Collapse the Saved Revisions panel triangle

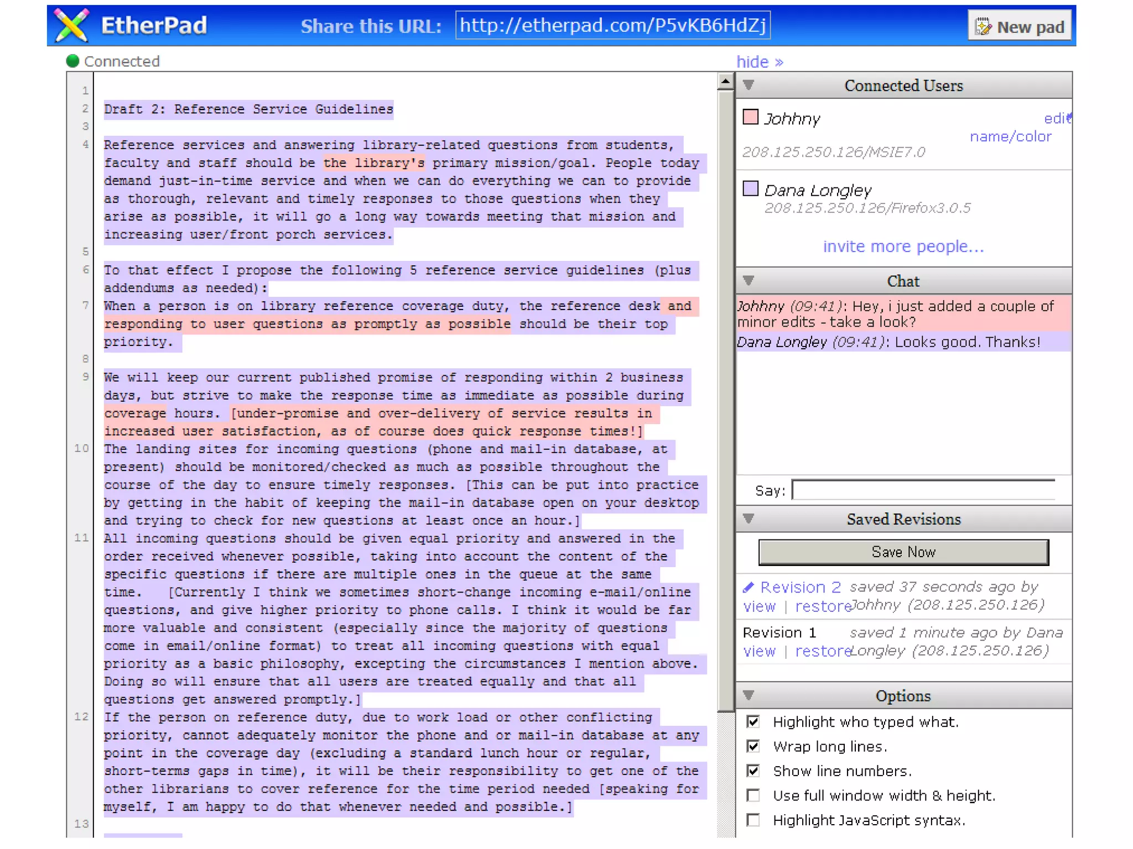(749, 518)
